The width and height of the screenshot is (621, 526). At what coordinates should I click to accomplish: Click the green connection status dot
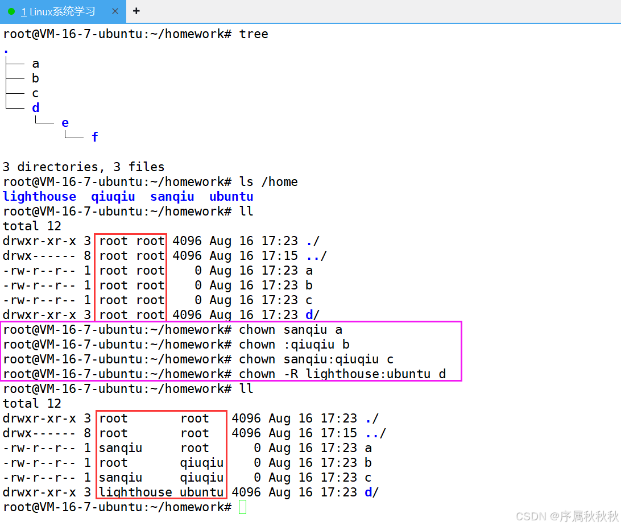[x=11, y=11]
